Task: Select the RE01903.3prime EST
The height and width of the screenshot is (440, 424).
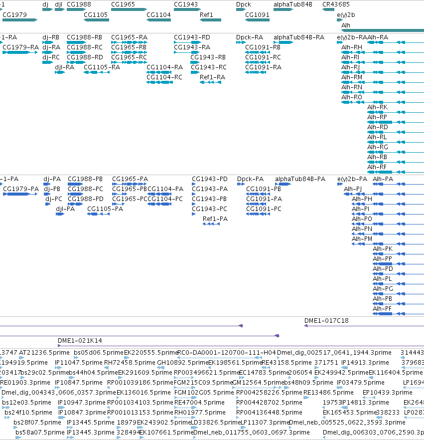Action: 2,388
